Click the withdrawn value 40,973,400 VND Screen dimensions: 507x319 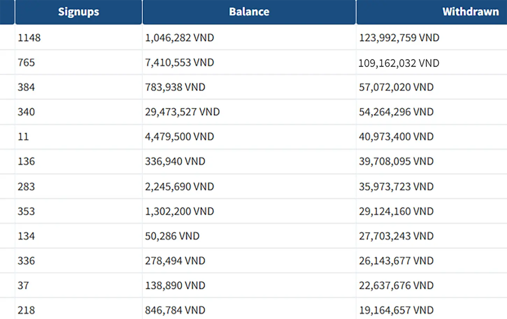[x=396, y=137]
